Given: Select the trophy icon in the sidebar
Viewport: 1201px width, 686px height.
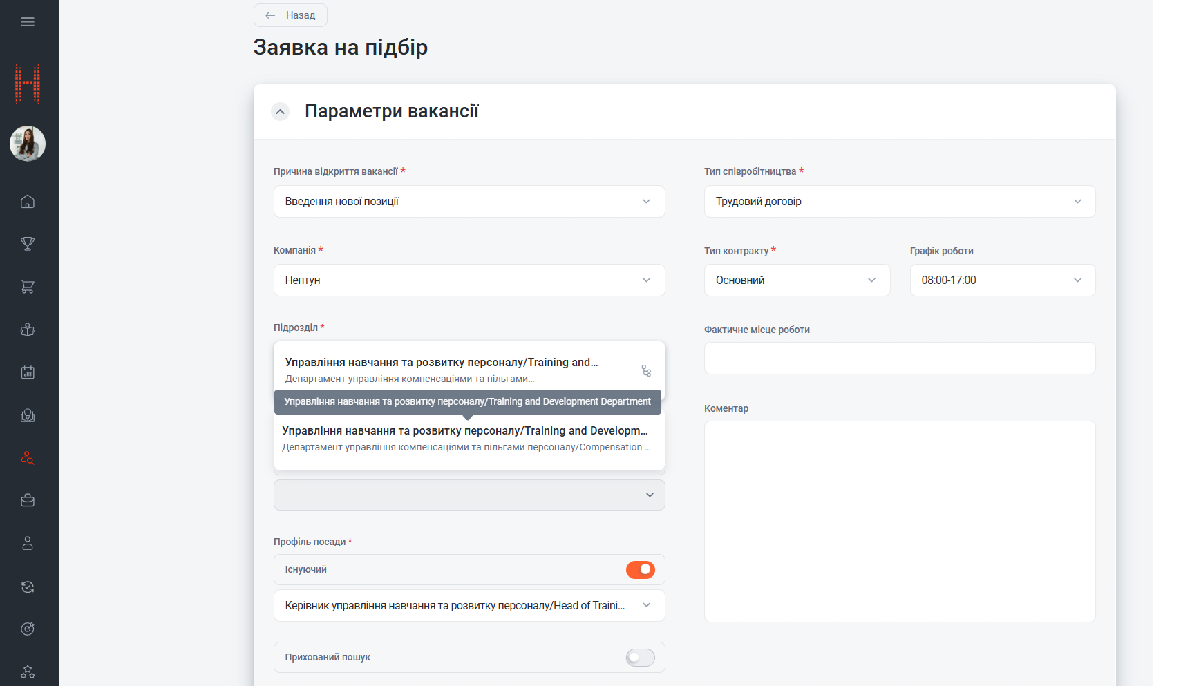Looking at the screenshot, I should coord(28,244).
